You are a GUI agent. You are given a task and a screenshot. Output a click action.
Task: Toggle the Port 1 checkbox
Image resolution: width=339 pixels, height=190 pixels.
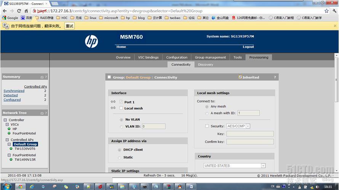tap(121, 102)
